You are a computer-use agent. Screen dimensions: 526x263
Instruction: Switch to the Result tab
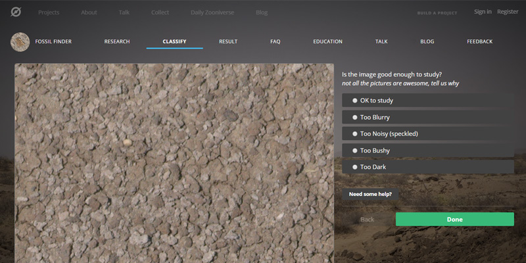pos(228,41)
